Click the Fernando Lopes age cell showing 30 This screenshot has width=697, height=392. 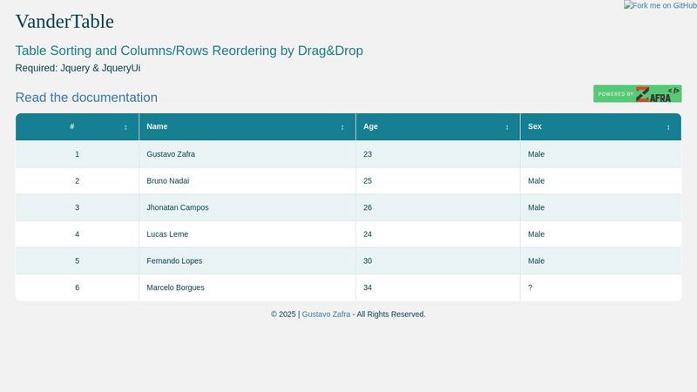[368, 261]
